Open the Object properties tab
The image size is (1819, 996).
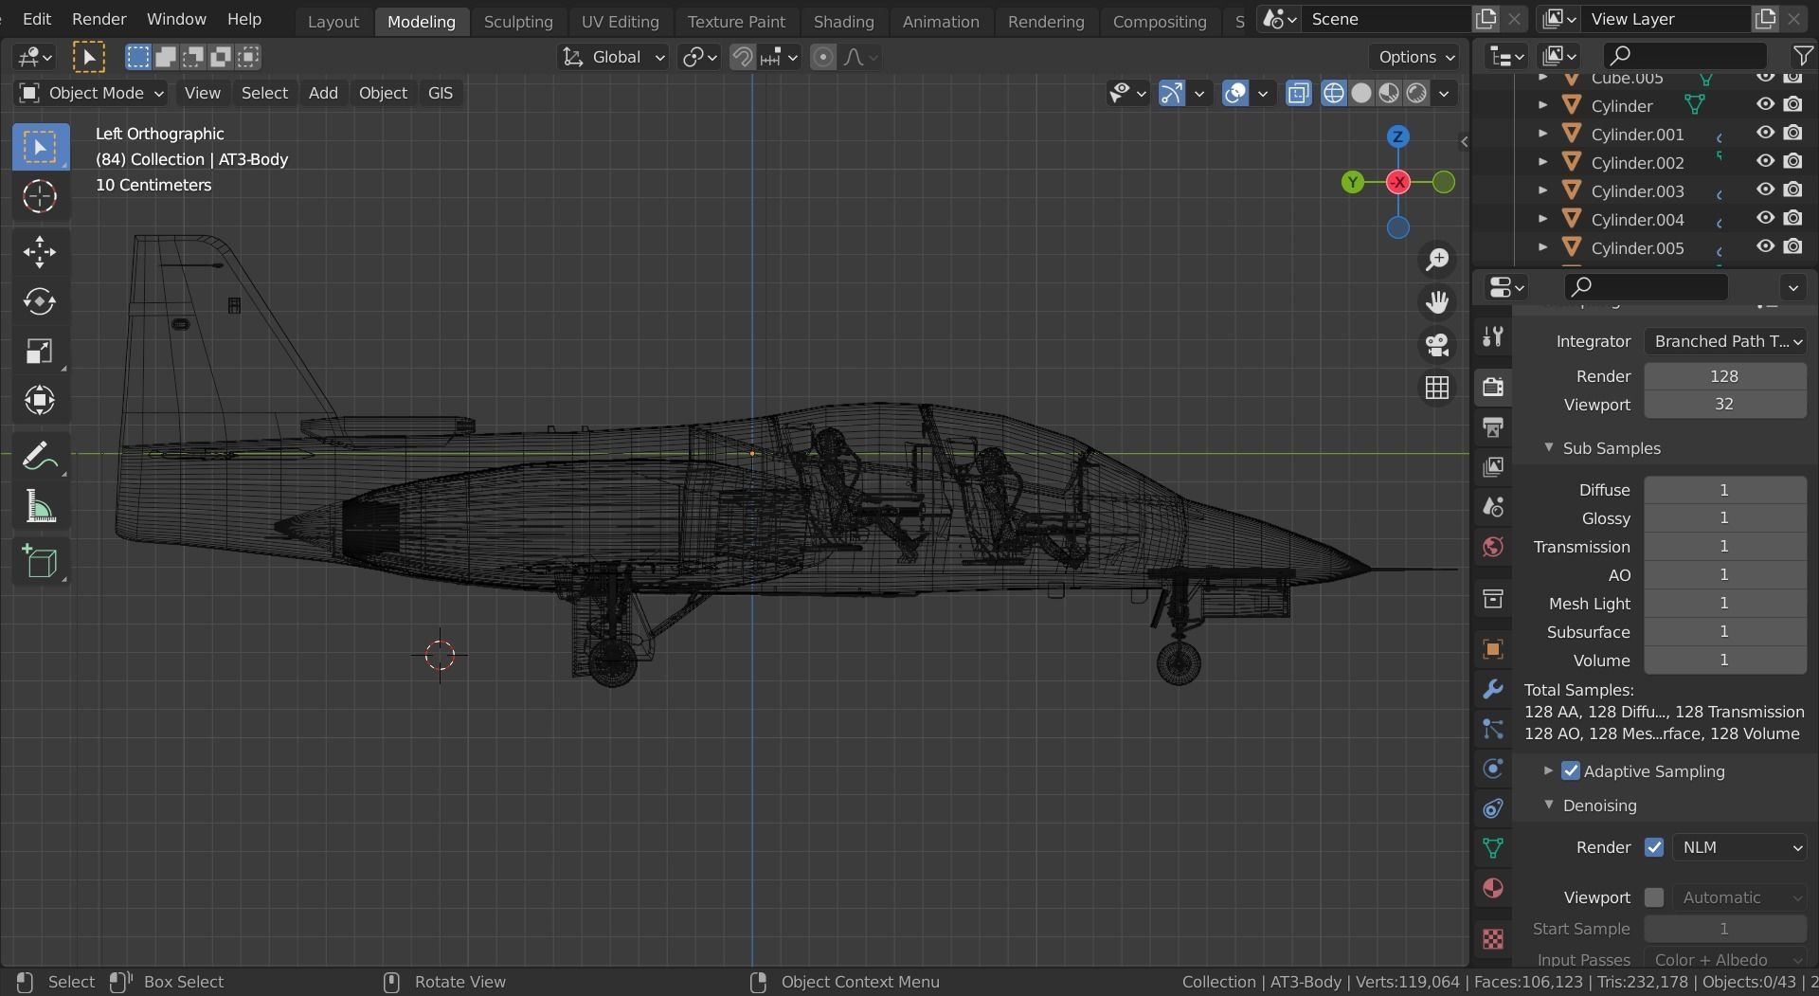[1493, 649]
